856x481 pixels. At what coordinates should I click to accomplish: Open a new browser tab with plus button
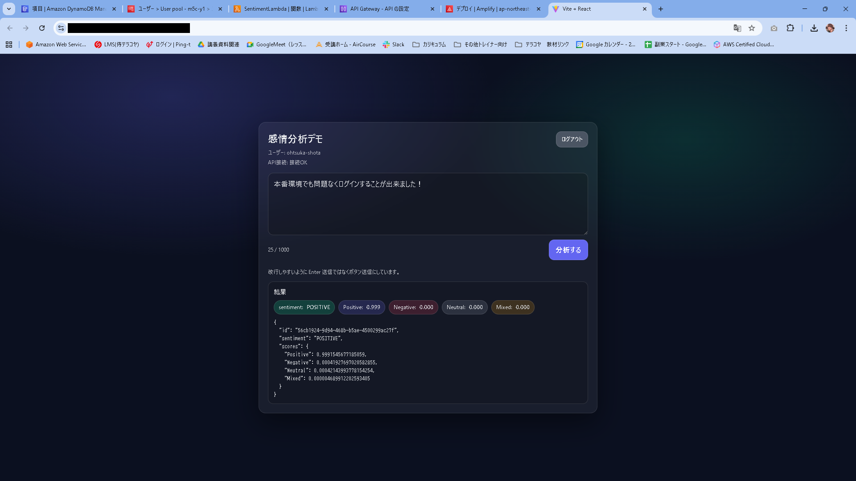click(x=661, y=9)
